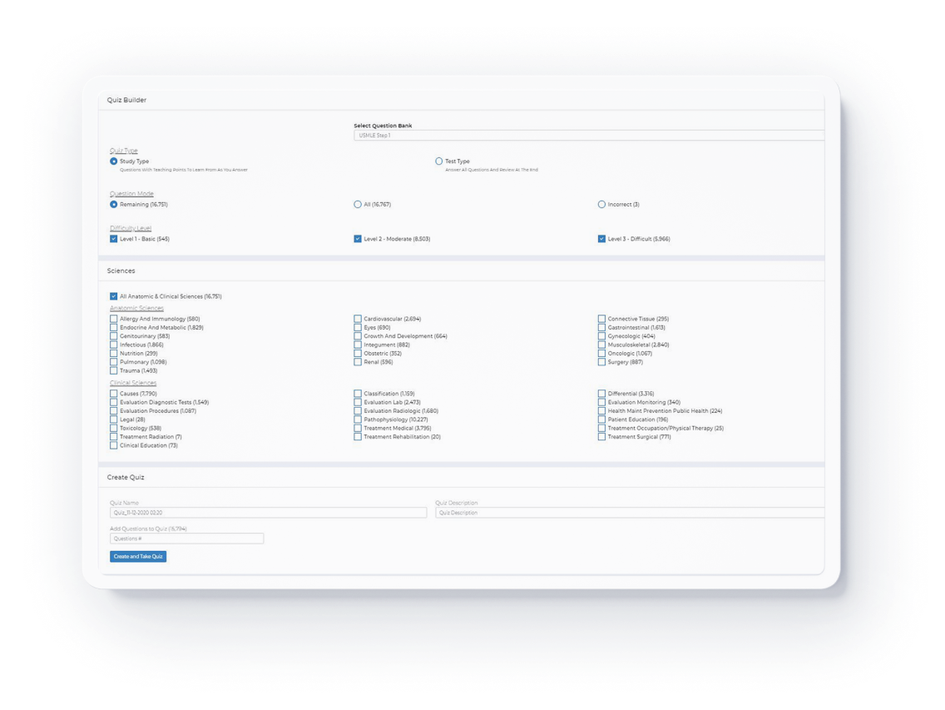
Task: Check Health Maint Prevention Public Health
Action: [601, 411]
